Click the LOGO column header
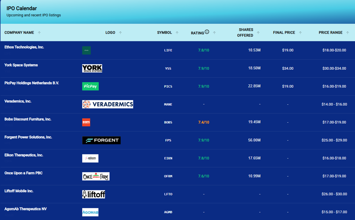Screen dimensions: 355x220 point(110,33)
